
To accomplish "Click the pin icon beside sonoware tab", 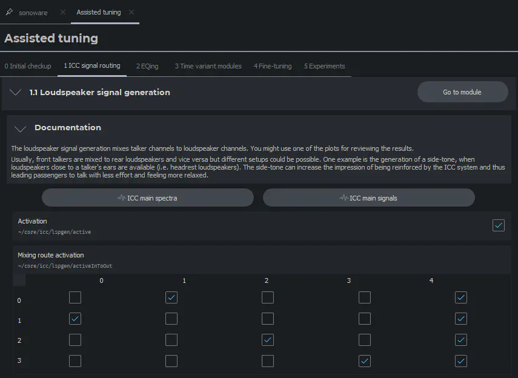I will pos(9,12).
